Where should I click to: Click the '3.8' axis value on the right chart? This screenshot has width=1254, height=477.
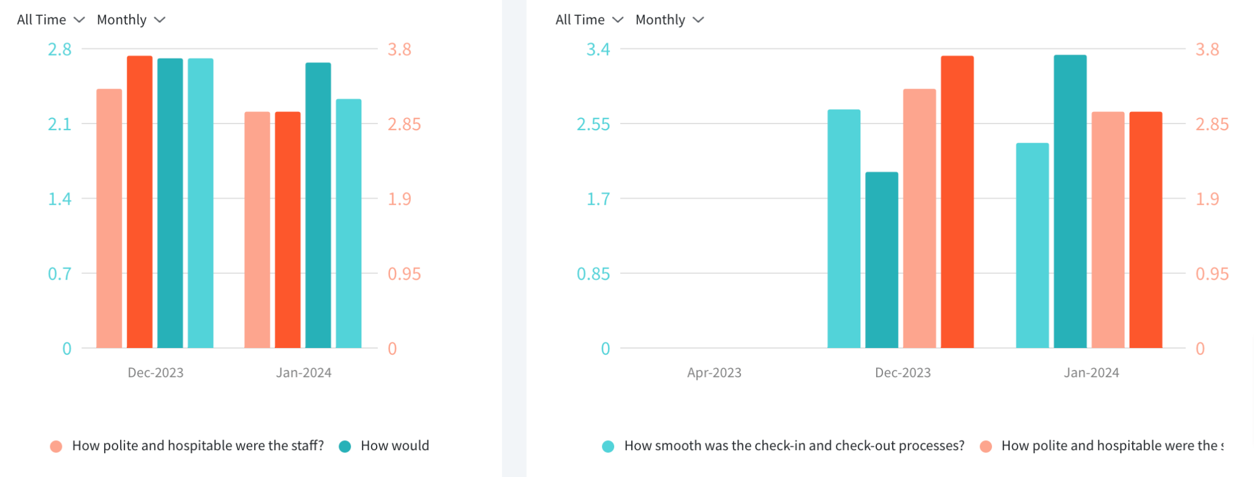coord(1208,50)
